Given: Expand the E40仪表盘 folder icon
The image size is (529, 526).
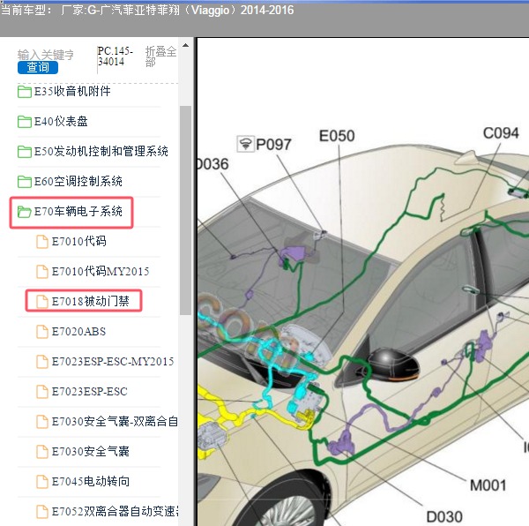Looking at the screenshot, I should 25,122.
